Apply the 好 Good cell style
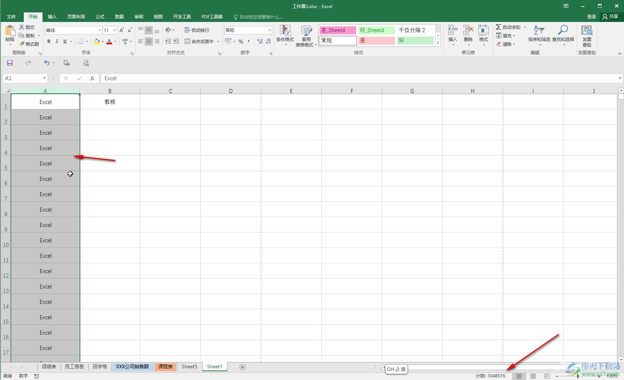This screenshot has width=624, height=380. point(415,41)
